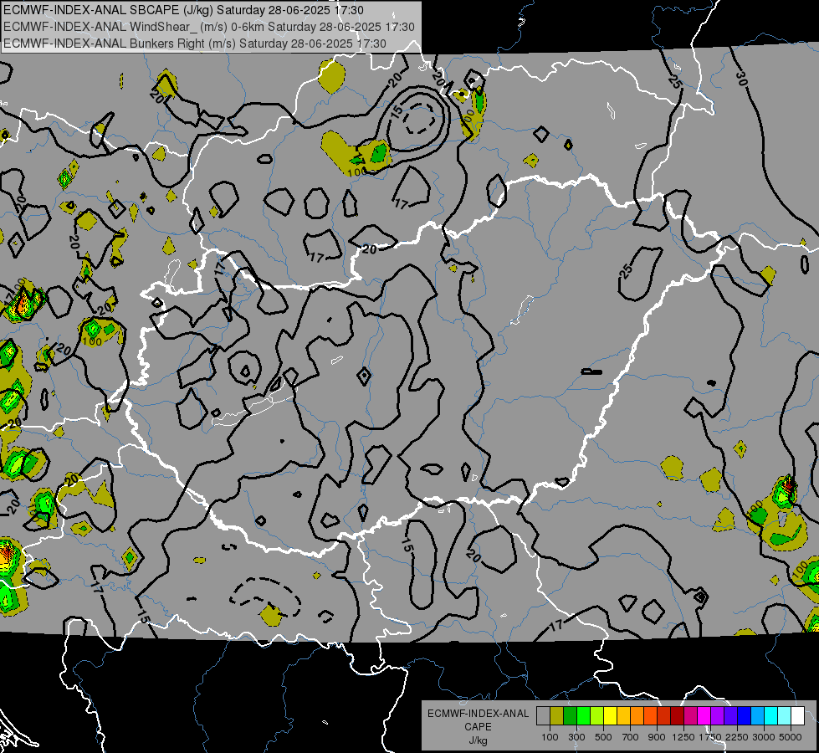Click the 900 value on legend scale
Screen dimensions: 819x753
point(657,737)
